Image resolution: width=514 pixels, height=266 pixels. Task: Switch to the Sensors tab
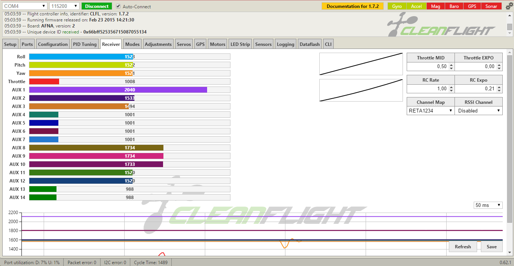click(x=263, y=44)
